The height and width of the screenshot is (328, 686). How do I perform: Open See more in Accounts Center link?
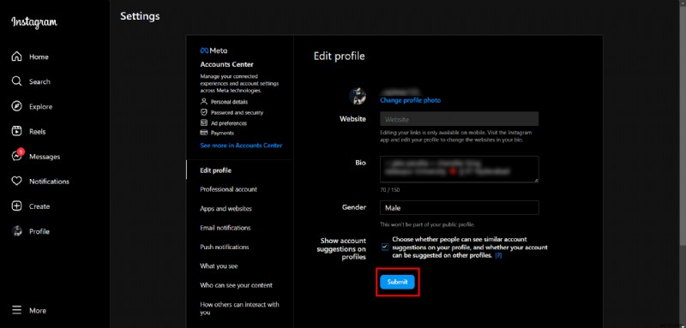click(241, 146)
